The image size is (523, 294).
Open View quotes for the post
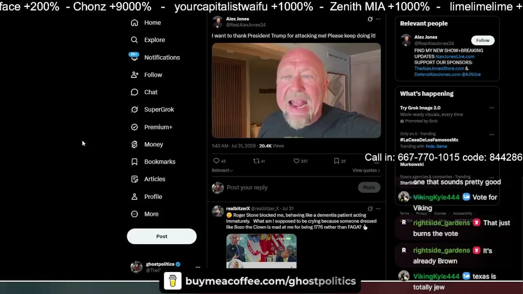pyautogui.click(x=366, y=170)
